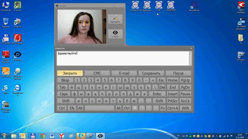Click the PrtScr key
The image size is (248, 139).
(172, 101)
